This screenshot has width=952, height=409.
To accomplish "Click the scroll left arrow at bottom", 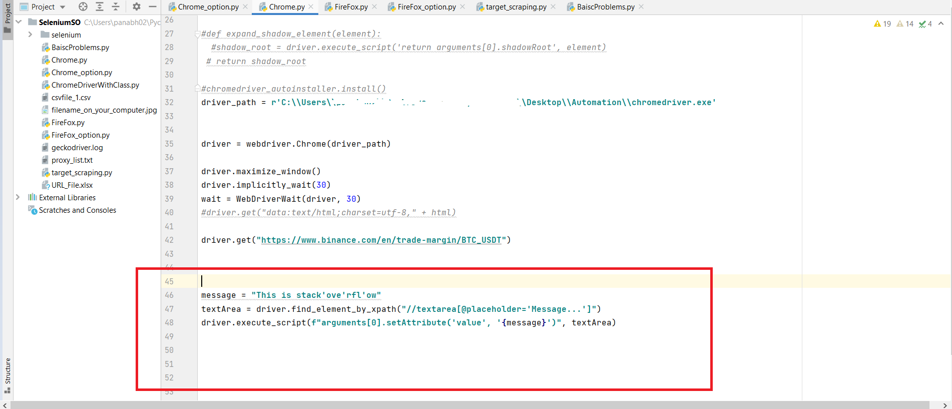I will click(5, 405).
